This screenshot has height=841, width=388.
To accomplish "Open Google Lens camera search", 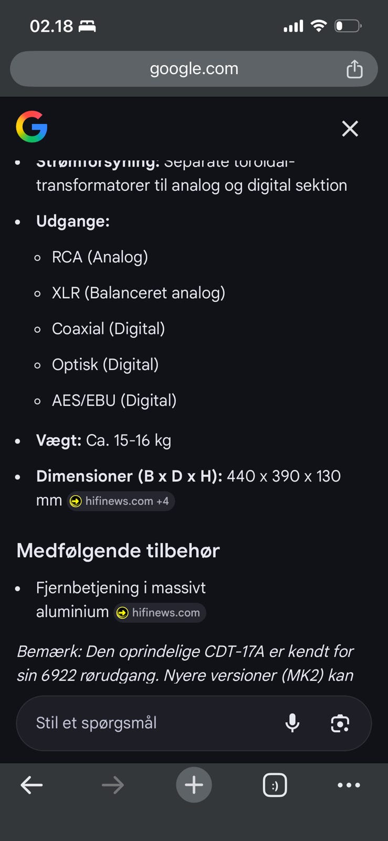I will point(340,724).
